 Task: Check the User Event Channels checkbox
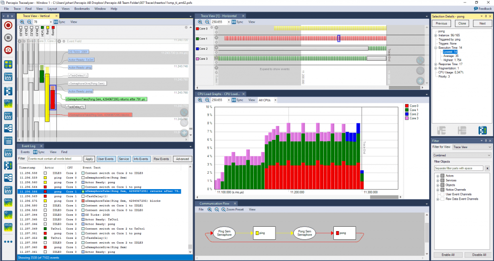[x=442, y=194]
